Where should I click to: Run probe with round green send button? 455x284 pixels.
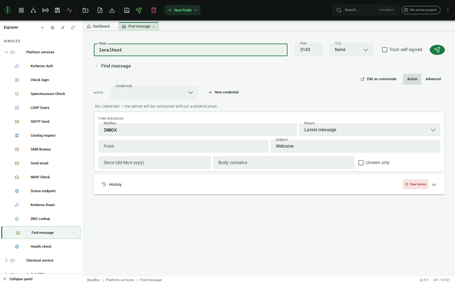437,50
